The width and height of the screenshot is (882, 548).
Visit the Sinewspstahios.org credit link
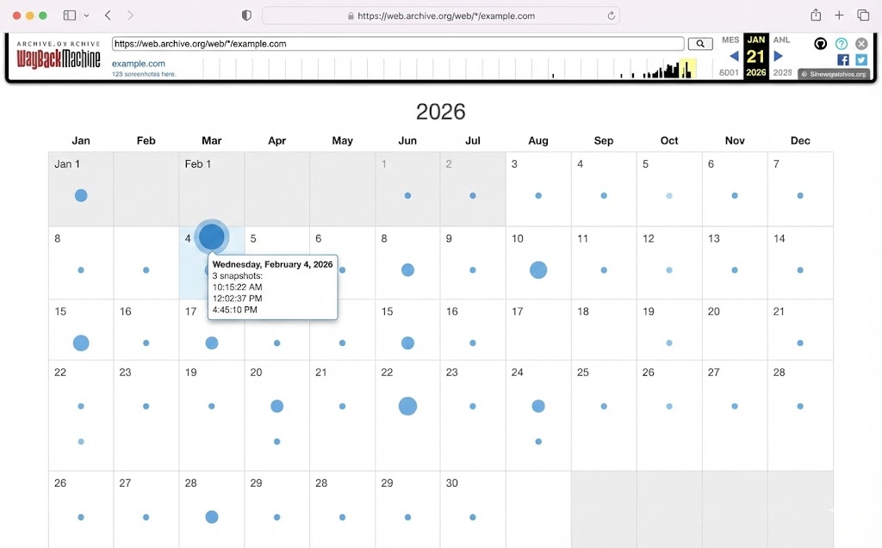coord(835,74)
